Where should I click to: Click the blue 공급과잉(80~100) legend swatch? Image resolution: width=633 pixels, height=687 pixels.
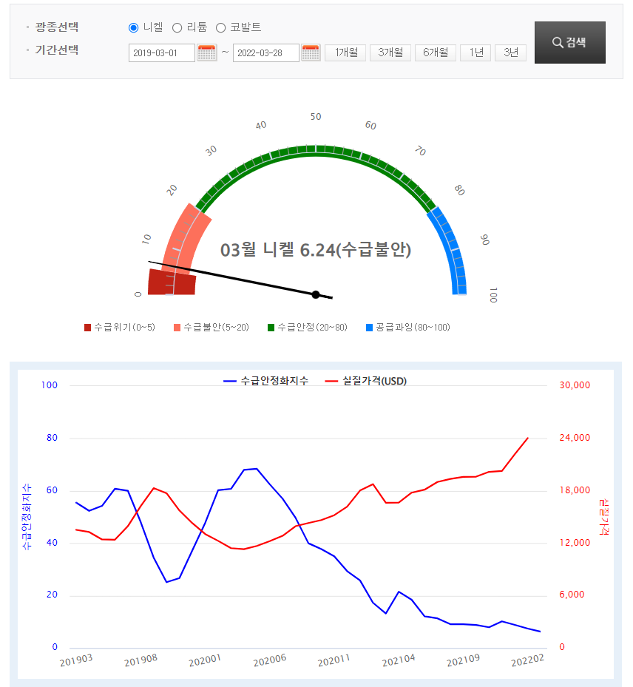370,328
